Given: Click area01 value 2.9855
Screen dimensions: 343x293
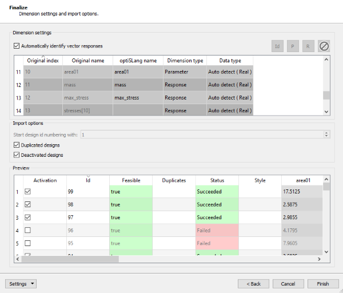Looking at the screenshot, I should coord(302,217).
